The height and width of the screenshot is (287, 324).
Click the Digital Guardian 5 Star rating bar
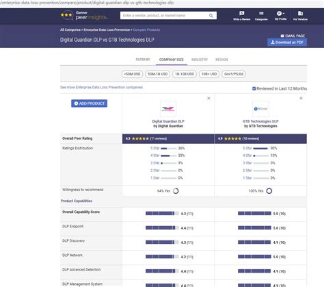[x=169, y=149]
